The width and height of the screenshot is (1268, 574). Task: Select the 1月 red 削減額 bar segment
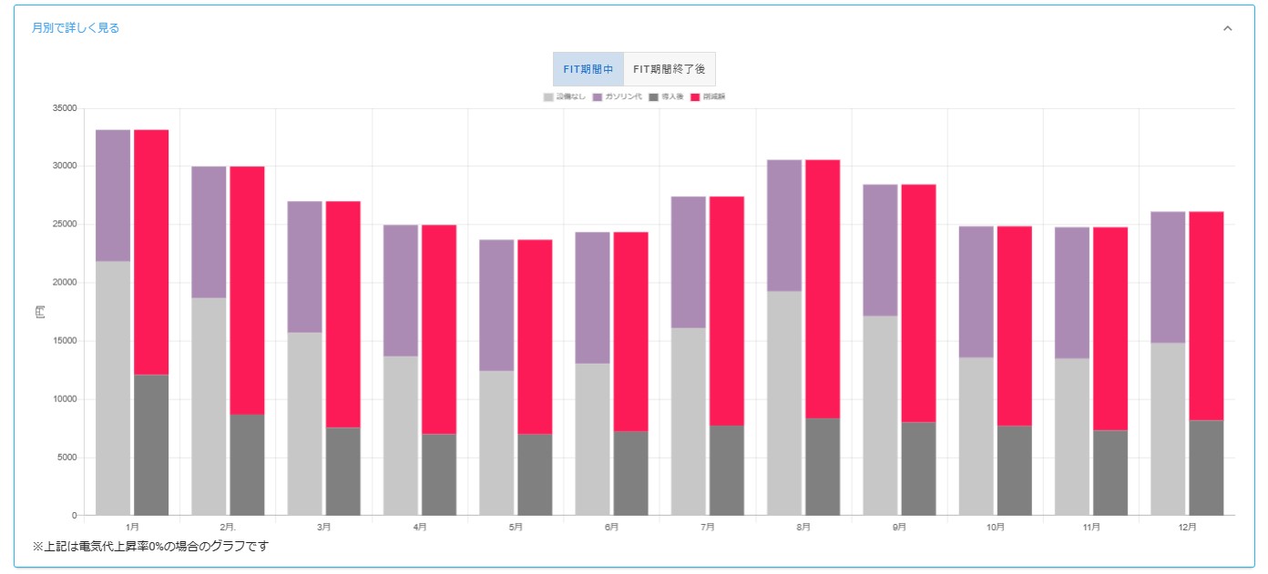(151, 252)
